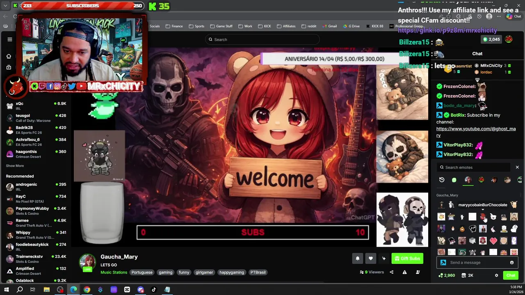Open the ghost_mary YouTube link in chat
525x295 pixels.
[x=476, y=132]
